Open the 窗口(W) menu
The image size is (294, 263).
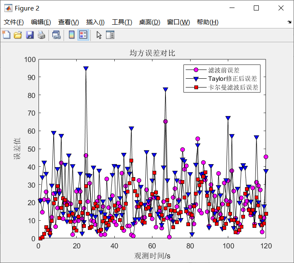178,22
